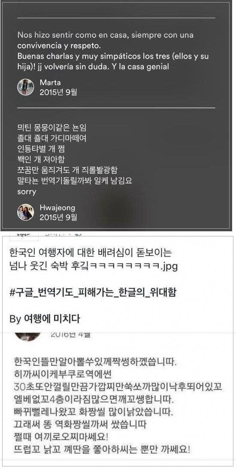Click Hwajeong's review date 2015년 9월
The height and width of the screenshot is (469, 236).
coord(58,217)
